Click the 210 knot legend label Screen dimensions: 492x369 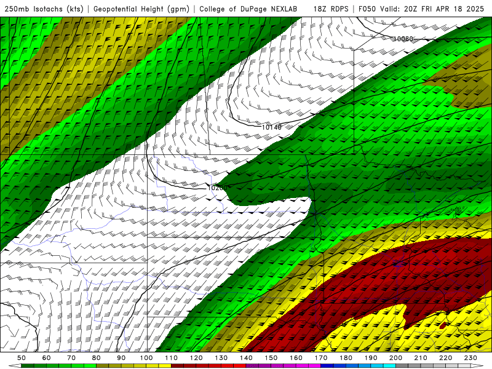pos(421,358)
